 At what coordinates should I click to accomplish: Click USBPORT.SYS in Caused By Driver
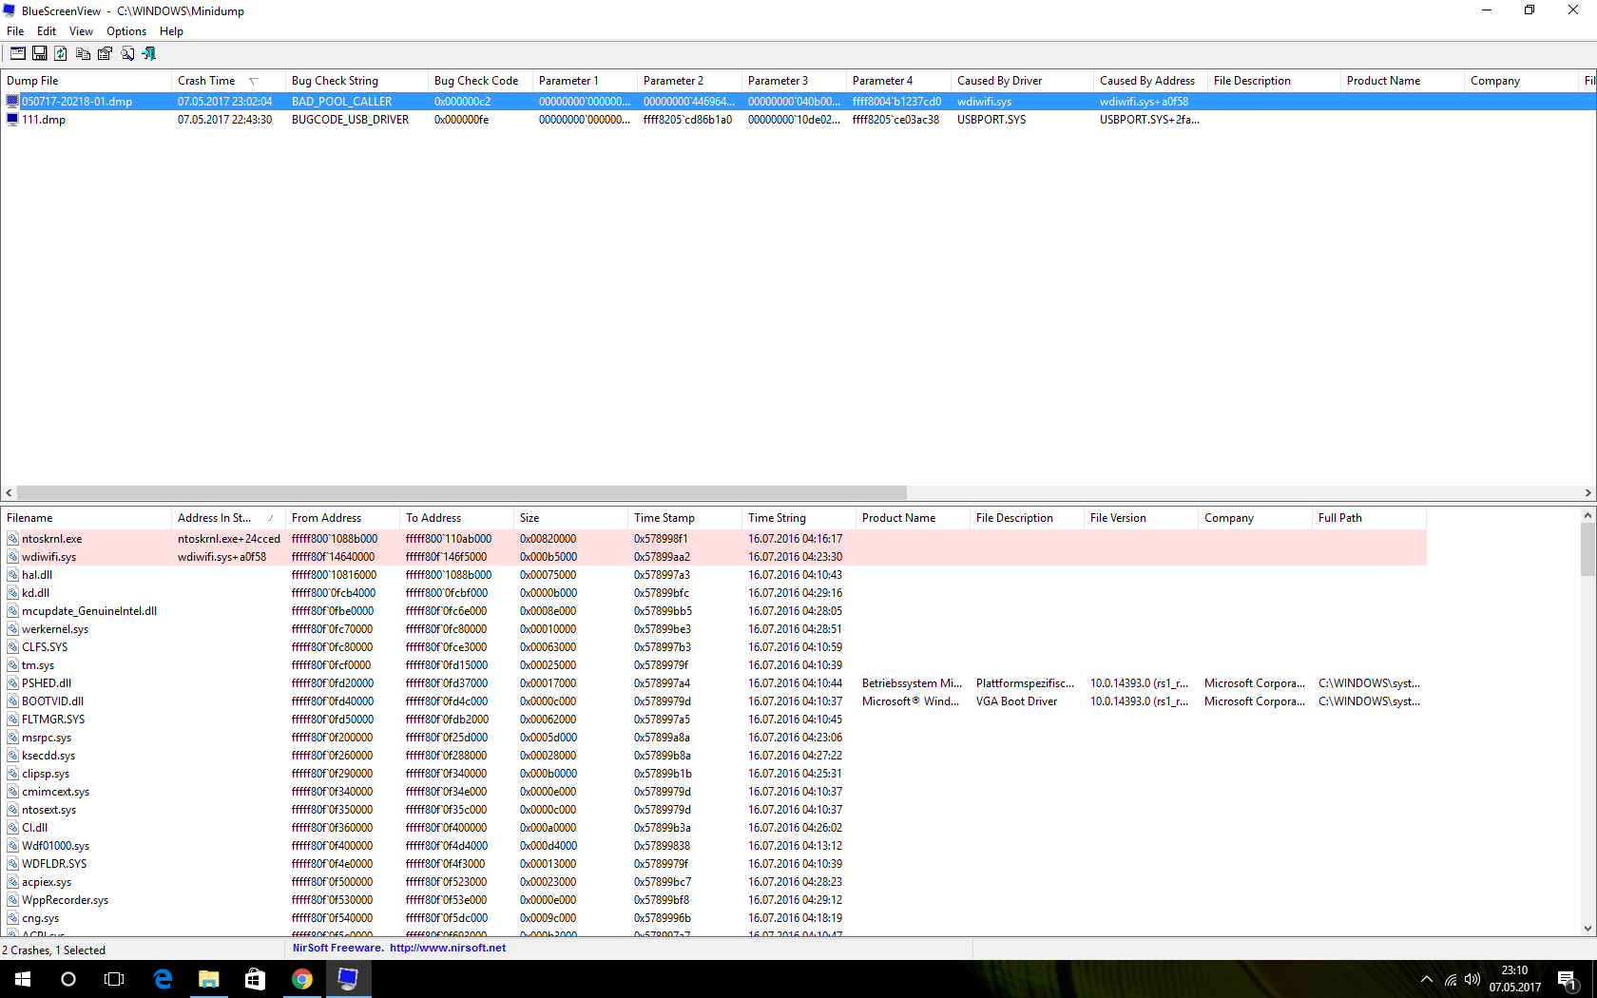(x=991, y=120)
